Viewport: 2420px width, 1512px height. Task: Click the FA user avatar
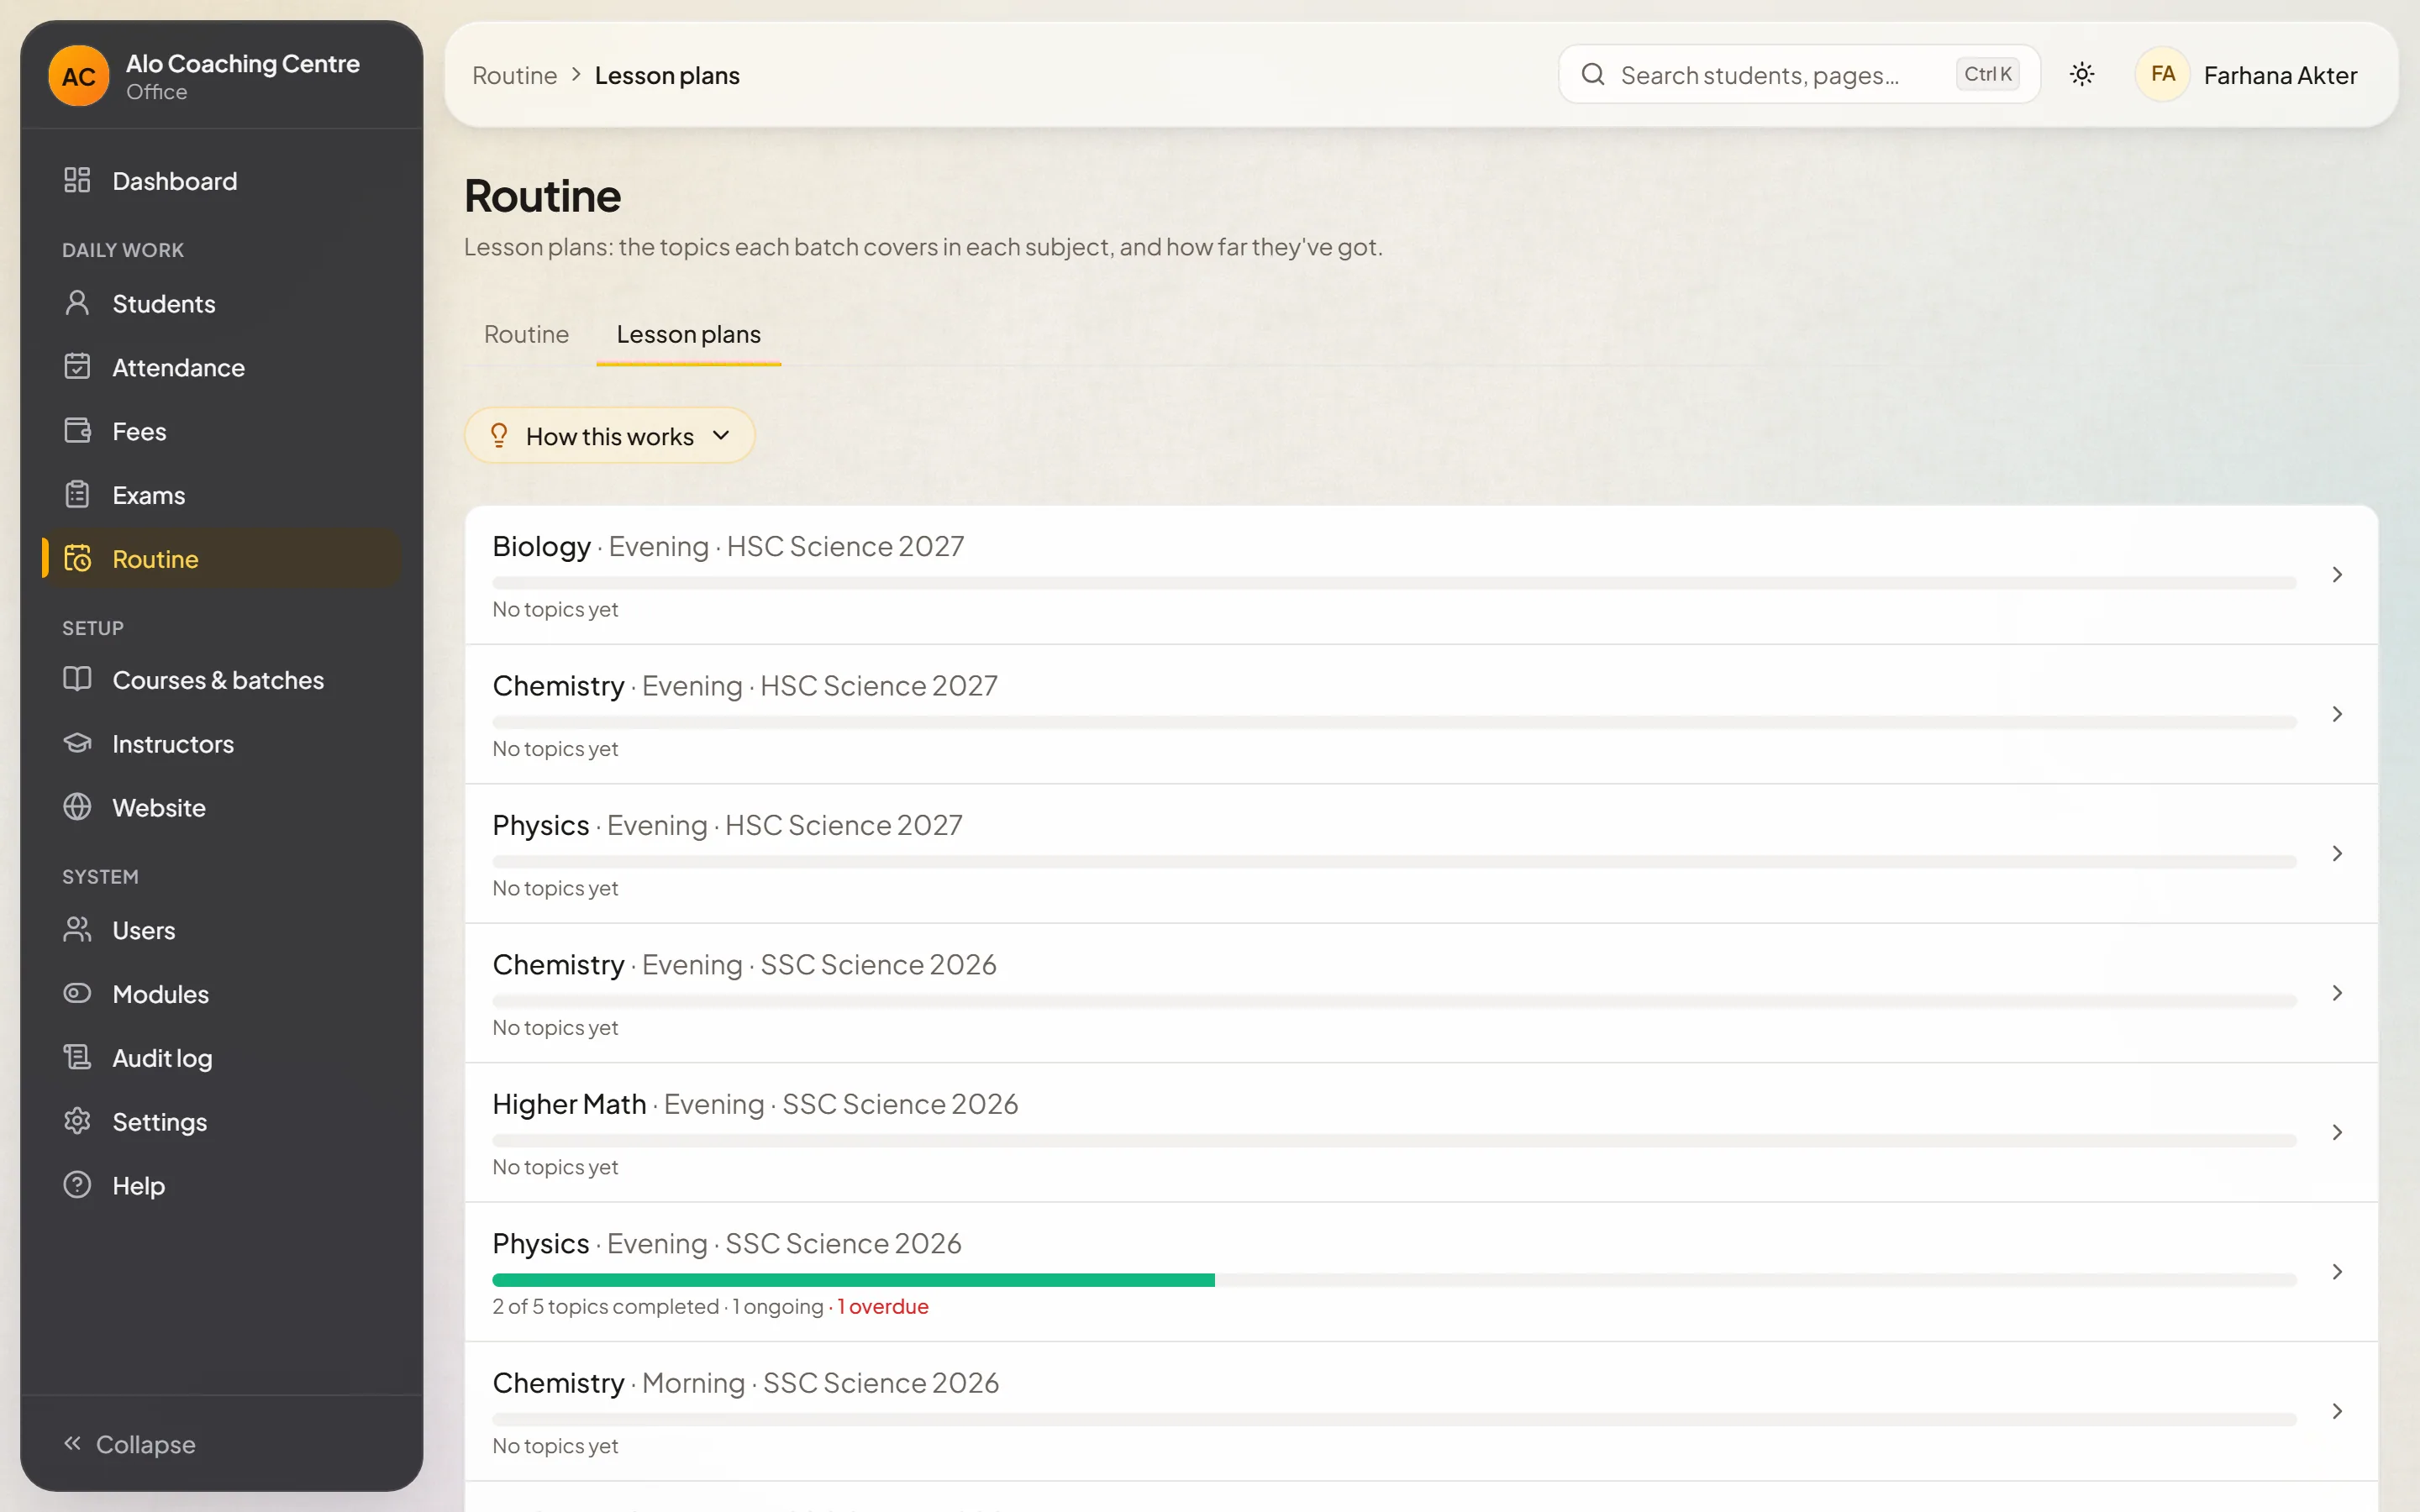(2162, 74)
